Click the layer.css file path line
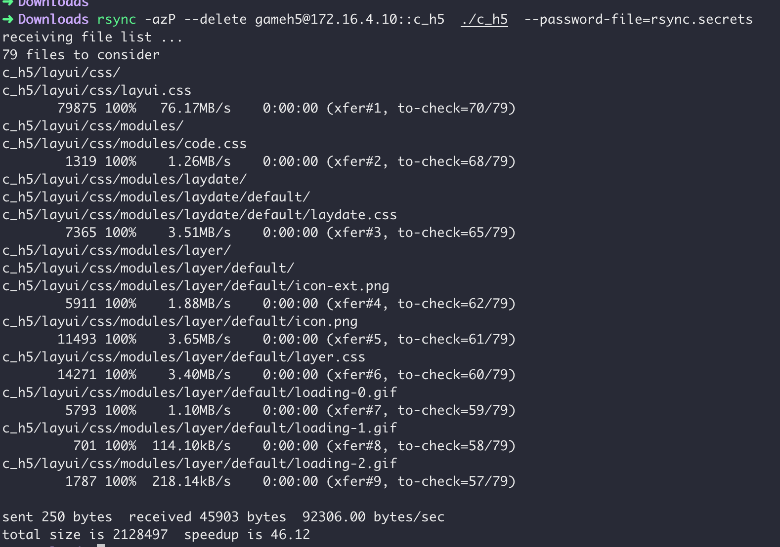780x547 pixels. (184, 357)
